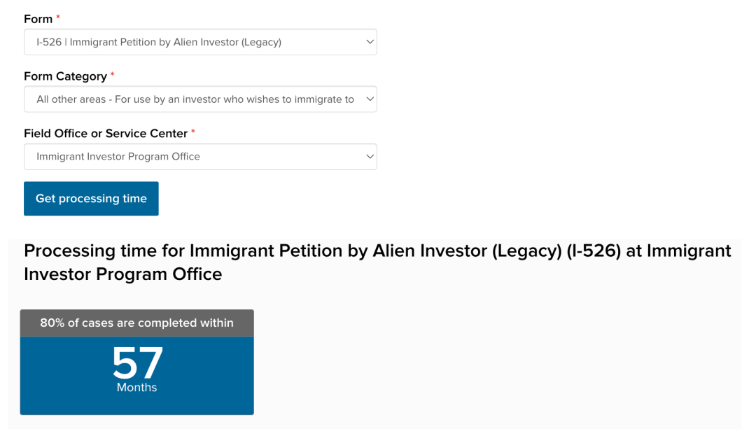Click the Form field label
The width and height of the screenshot is (756, 429).
[38, 19]
